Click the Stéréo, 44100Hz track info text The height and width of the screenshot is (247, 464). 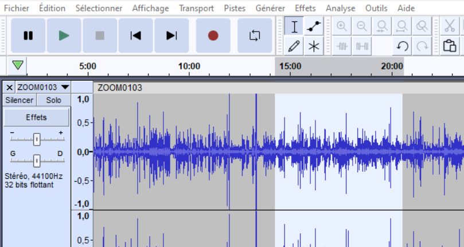[x=33, y=177]
